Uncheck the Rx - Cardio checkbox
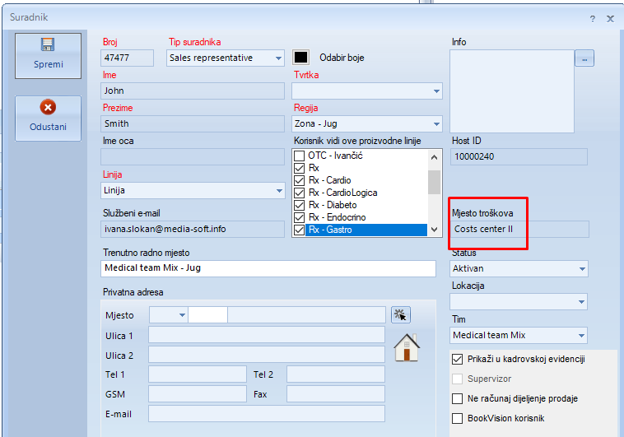 [300, 180]
